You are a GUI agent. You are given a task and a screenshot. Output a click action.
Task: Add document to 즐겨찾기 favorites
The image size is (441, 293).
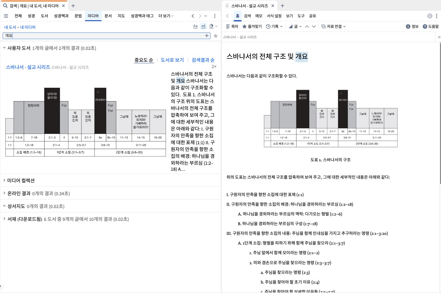pyautogui.click(x=252, y=26)
